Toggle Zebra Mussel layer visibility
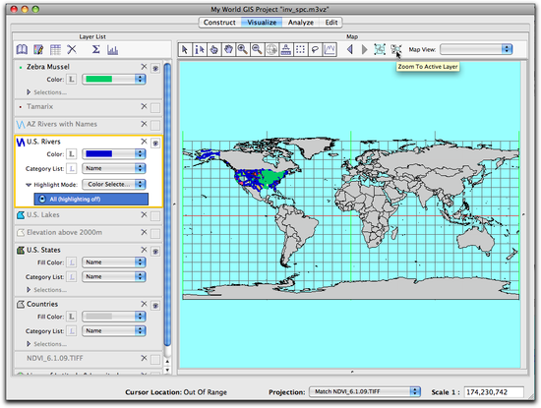This screenshot has width=541, height=408. (155, 69)
